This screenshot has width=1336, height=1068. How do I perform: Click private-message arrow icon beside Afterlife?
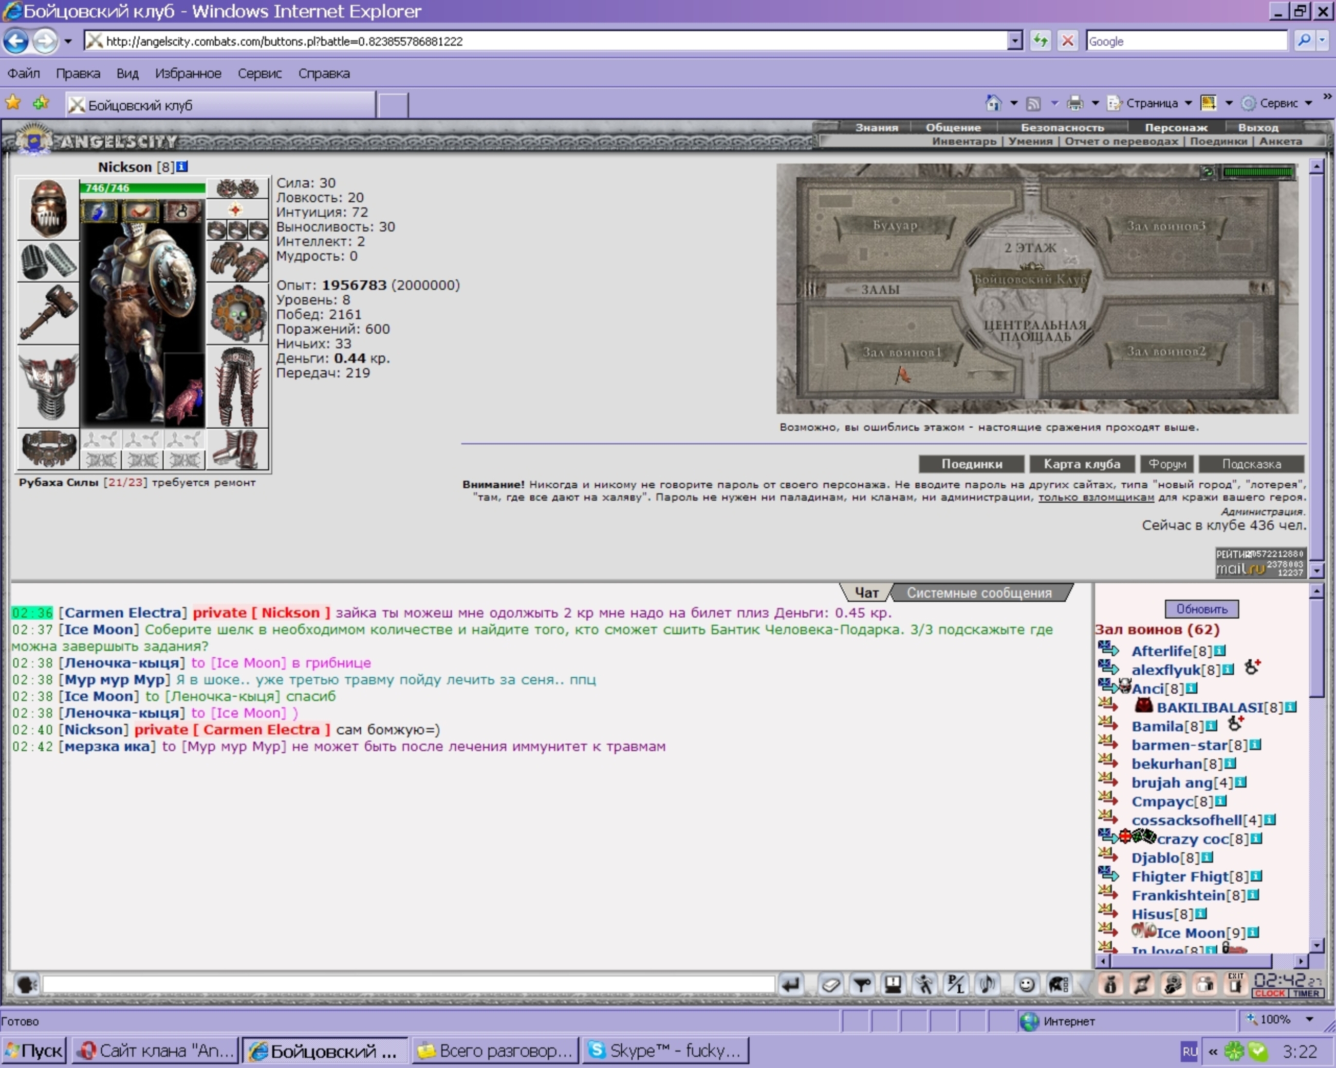point(1107,650)
